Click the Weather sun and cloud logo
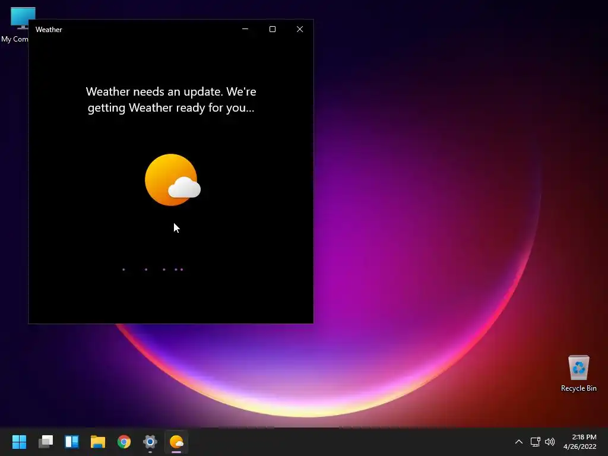Image resolution: width=608 pixels, height=456 pixels. pyautogui.click(x=173, y=180)
